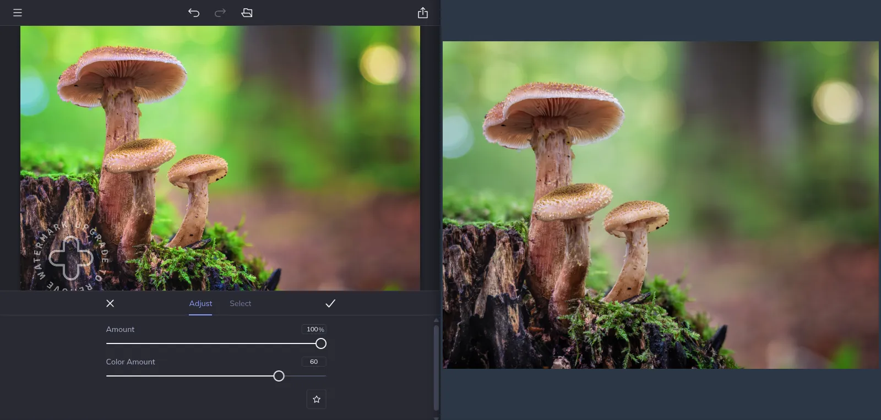Click the Color Amount slider handle
This screenshot has width=881, height=420.
[279, 376]
